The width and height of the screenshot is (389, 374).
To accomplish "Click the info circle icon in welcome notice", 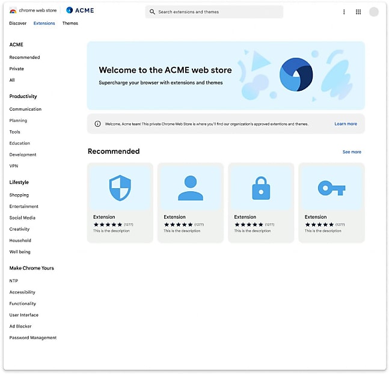I will 98,124.
